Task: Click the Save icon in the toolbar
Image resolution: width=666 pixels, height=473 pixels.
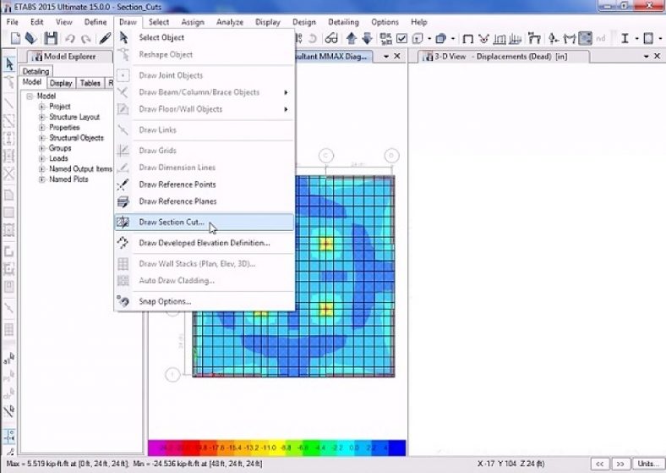Action: (51, 39)
